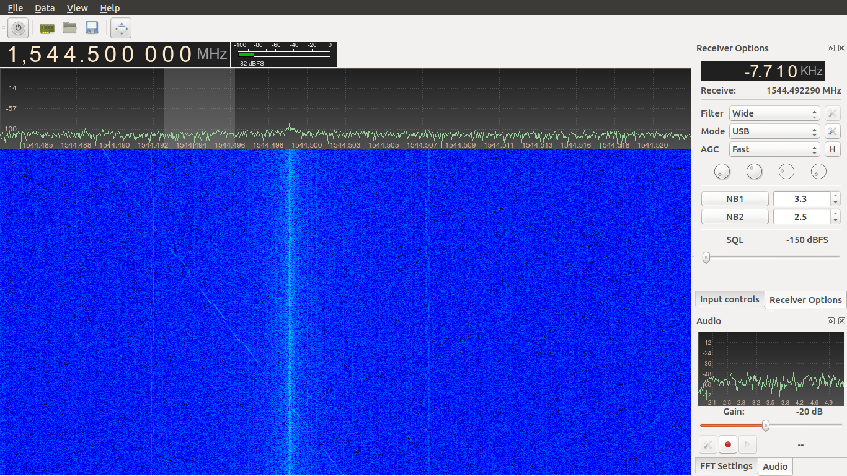
Task: Start audio recording with the red record button
Action: click(x=727, y=444)
